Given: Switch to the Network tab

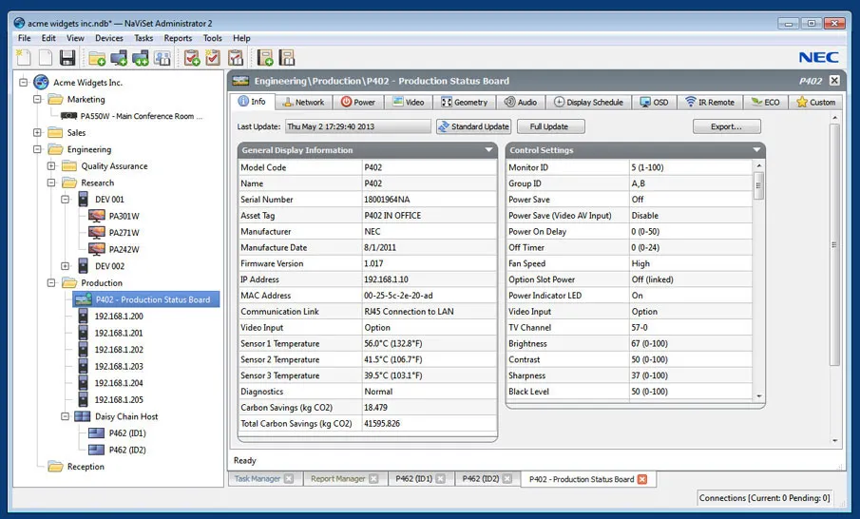Looking at the screenshot, I should click(x=303, y=102).
